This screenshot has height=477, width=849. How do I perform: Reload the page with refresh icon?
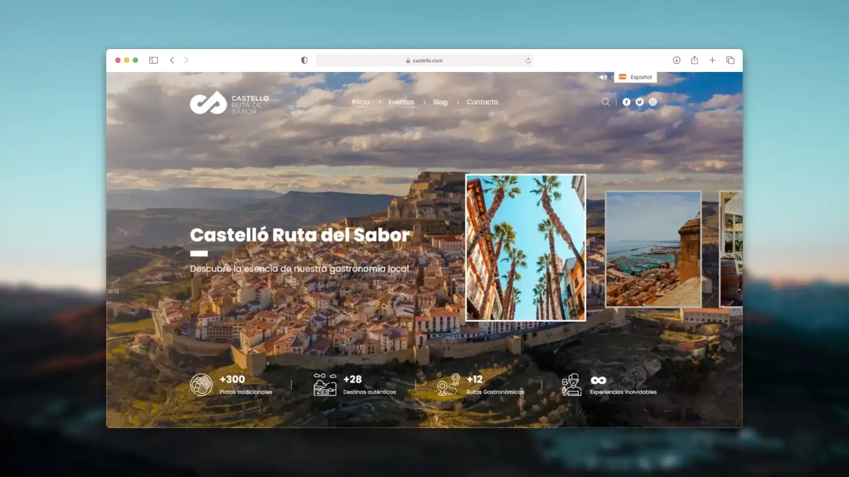(528, 61)
